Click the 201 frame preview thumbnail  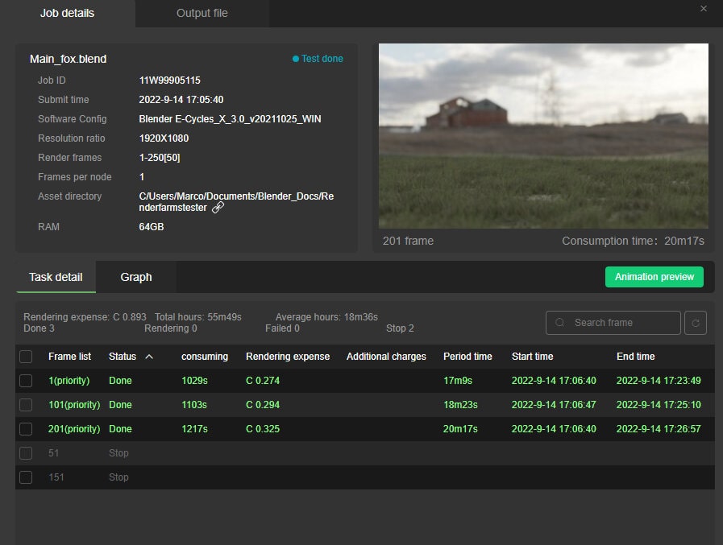pyautogui.click(x=542, y=135)
